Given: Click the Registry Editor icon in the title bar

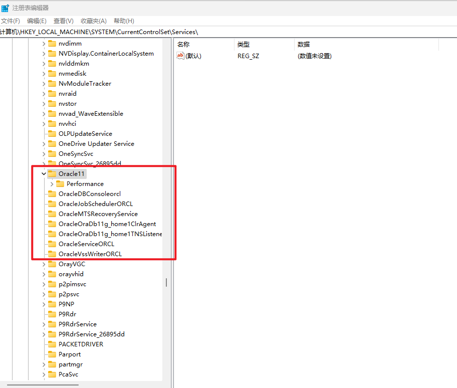Looking at the screenshot, I should (x=6, y=8).
